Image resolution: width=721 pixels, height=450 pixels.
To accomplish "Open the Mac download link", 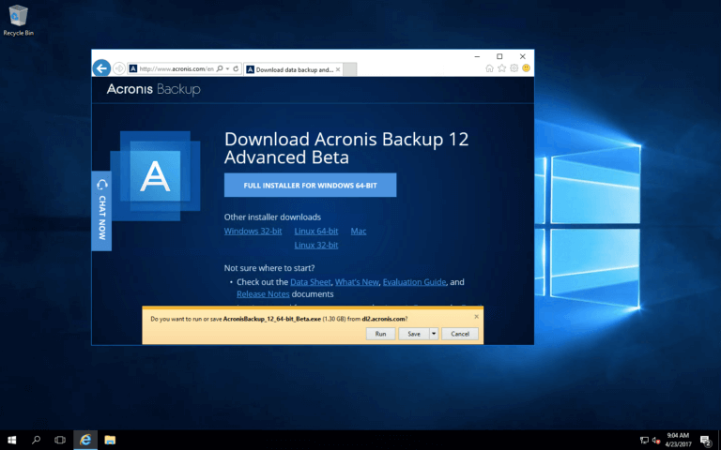I will (x=359, y=231).
